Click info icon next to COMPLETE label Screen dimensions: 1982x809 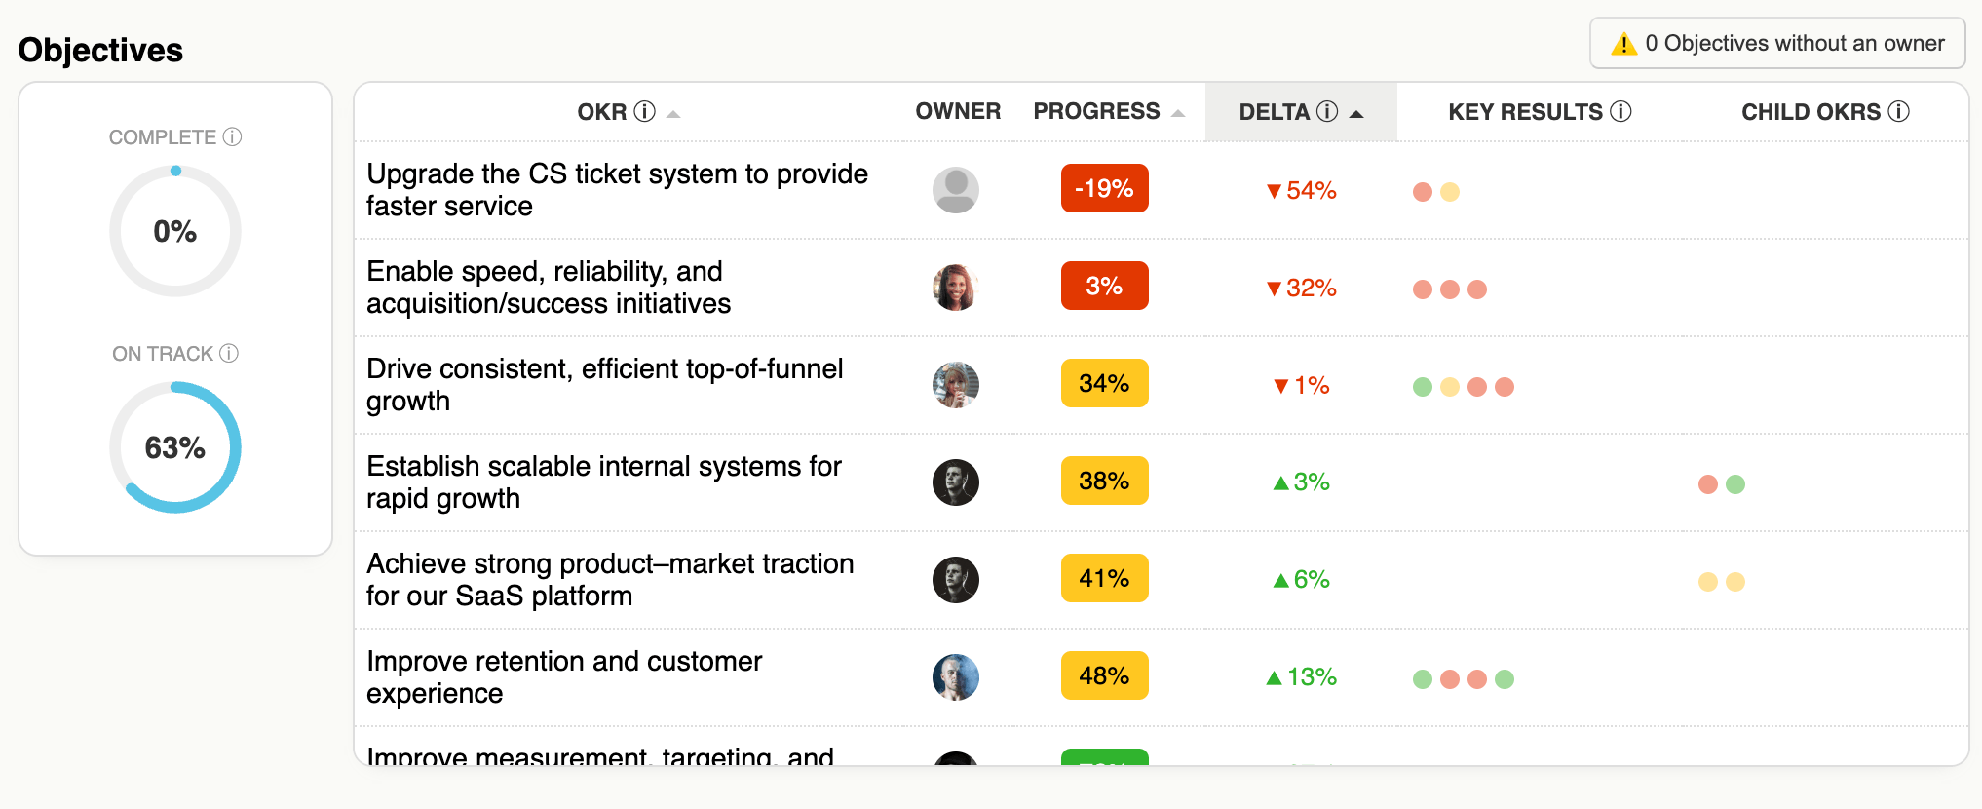pyautogui.click(x=232, y=136)
